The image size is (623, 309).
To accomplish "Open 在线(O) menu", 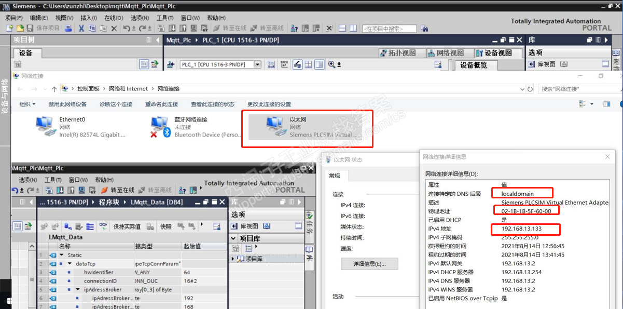I will 113,18.
